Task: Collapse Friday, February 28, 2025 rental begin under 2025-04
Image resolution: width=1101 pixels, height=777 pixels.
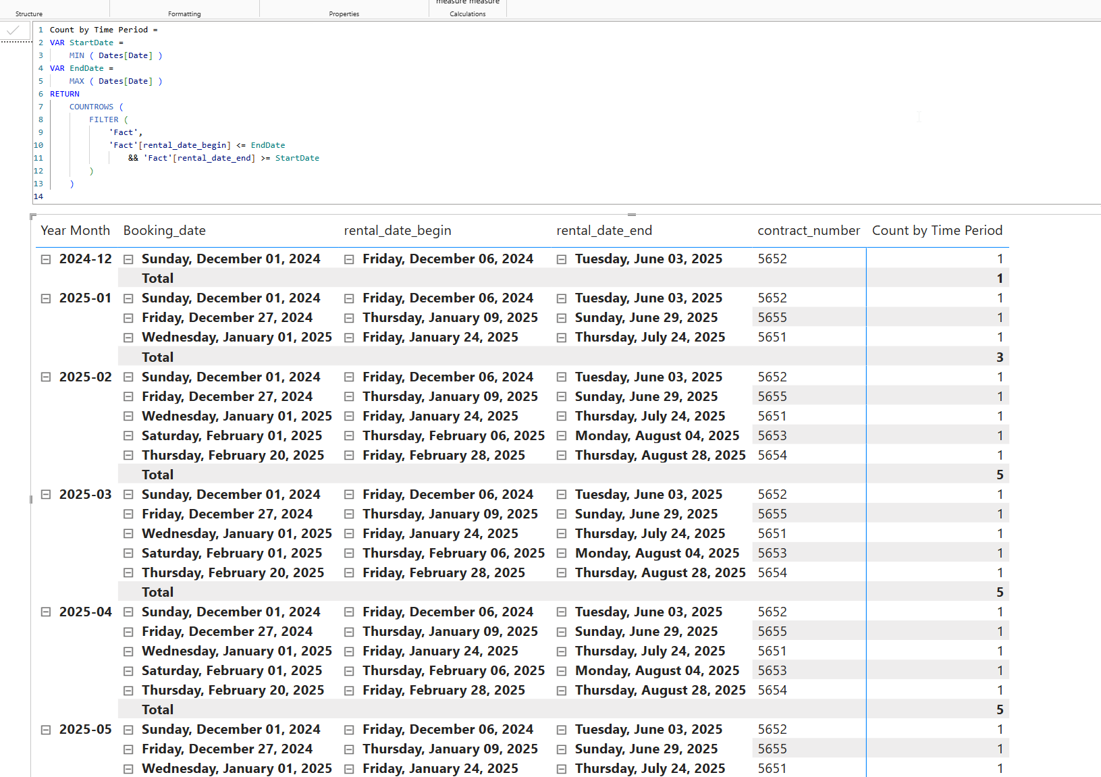Action: click(x=349, y=691)
